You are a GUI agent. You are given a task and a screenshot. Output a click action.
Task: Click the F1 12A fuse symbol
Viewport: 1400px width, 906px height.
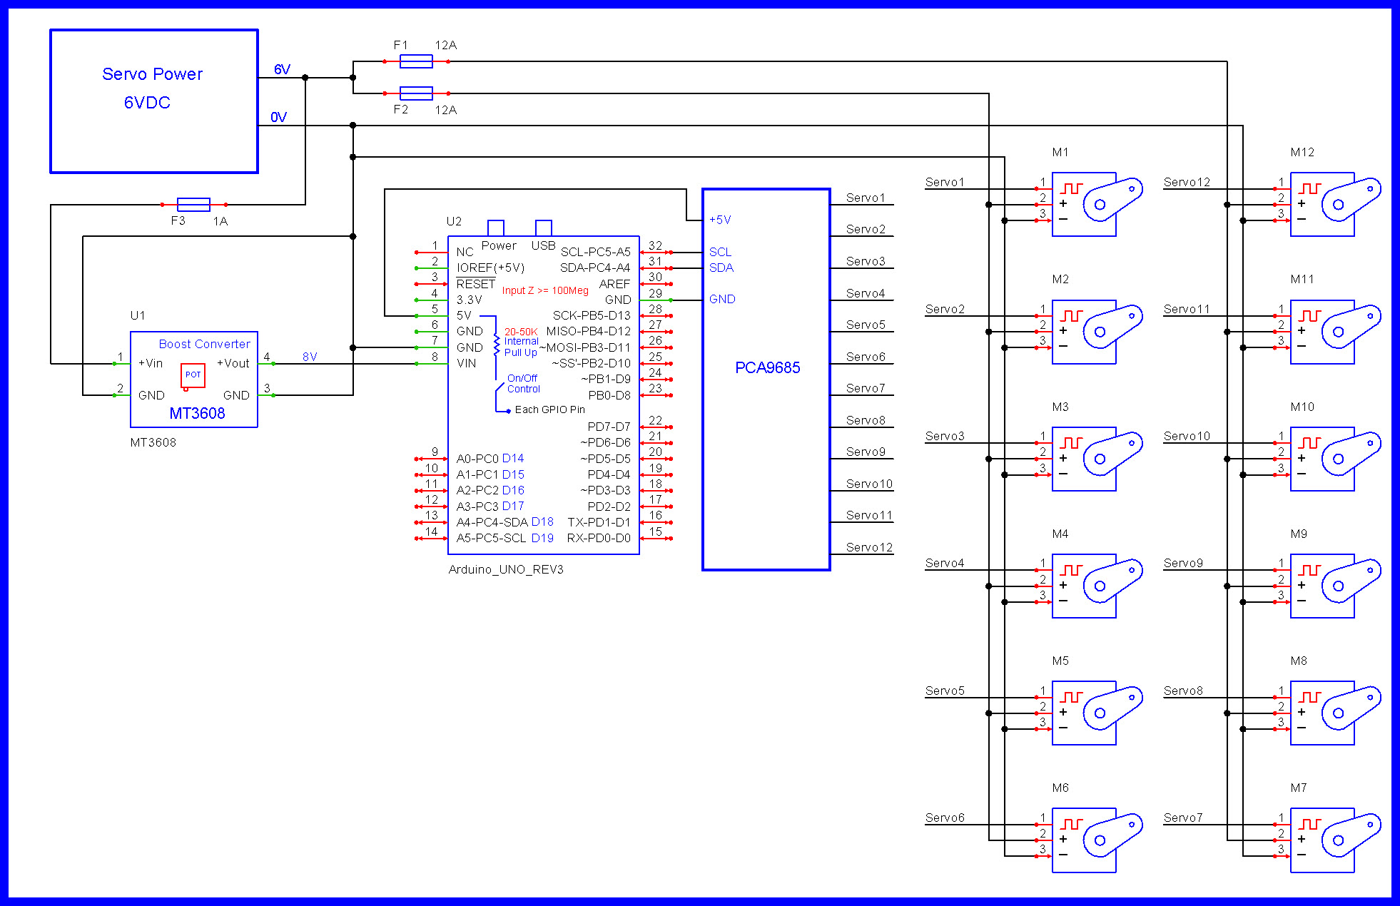[416, 61]
